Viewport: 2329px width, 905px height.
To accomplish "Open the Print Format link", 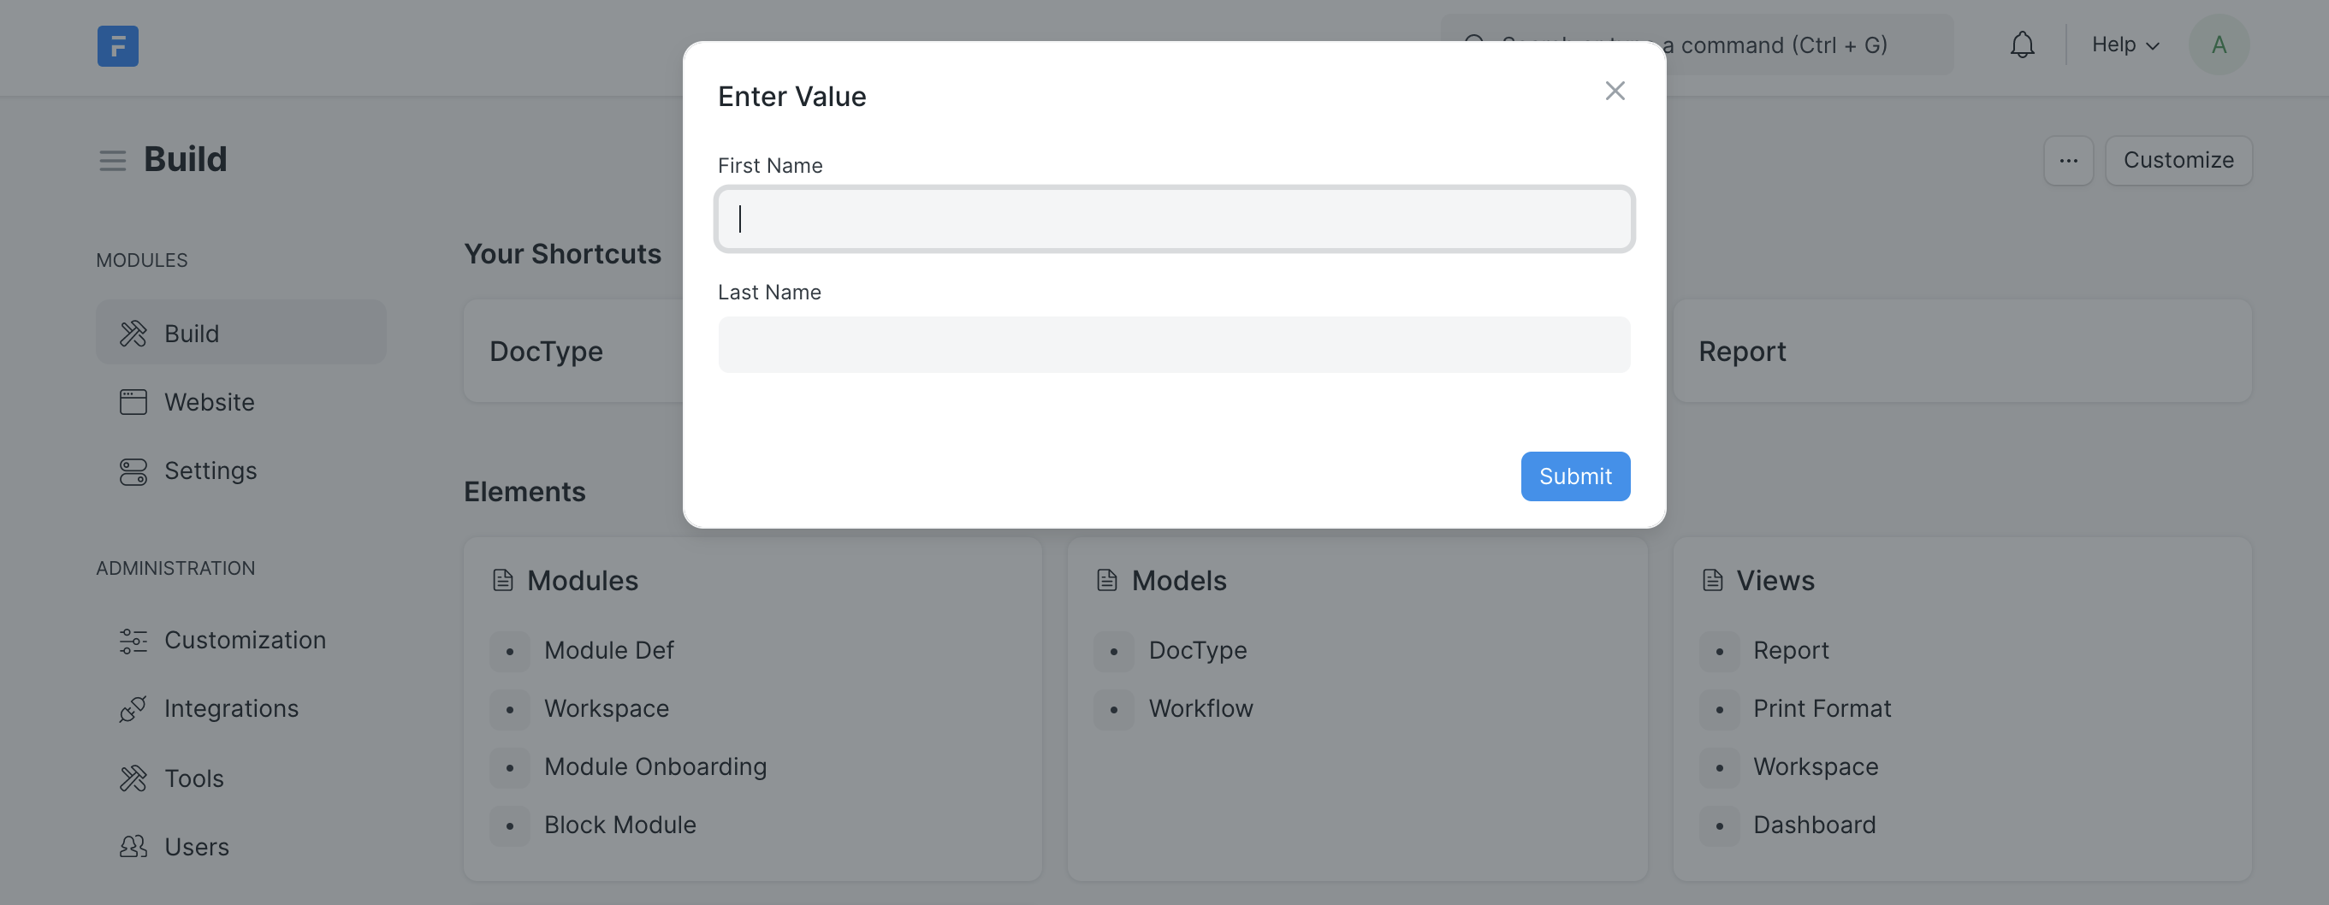I will pos(1821,709).
